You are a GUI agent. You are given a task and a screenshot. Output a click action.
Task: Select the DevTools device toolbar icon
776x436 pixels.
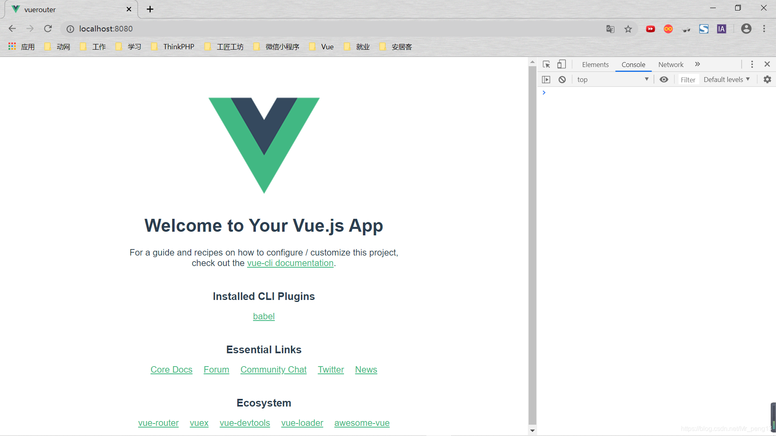[x=561, y=64]
